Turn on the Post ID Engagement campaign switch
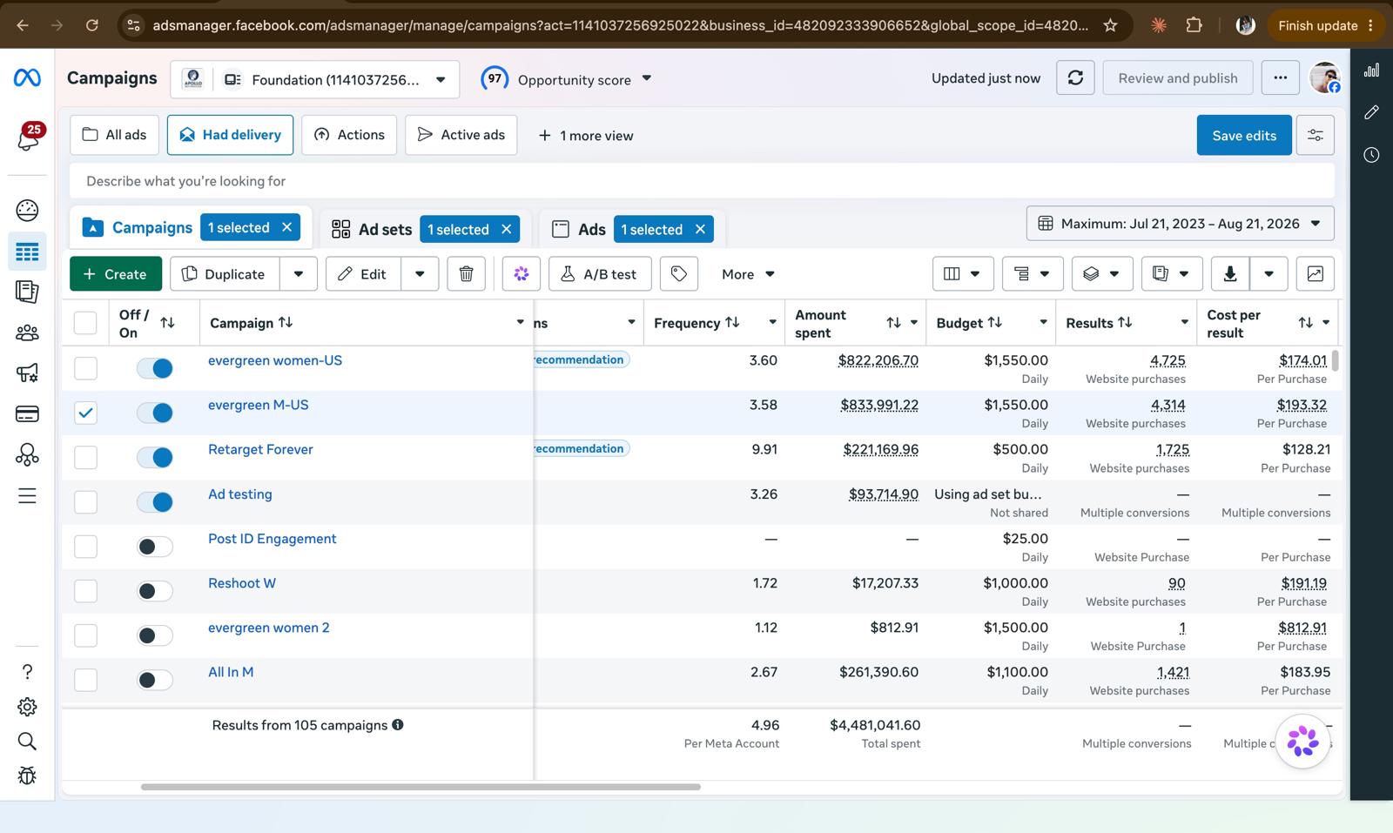The width and height of the screenshot is (1393, 833). [155, 547]
